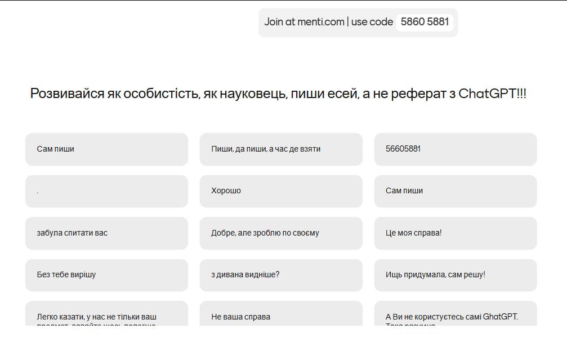Image resolution: width=567 pixels, height=337 pixels.
Task: Select the response card containing only a dot
Action: click(106, 191)
